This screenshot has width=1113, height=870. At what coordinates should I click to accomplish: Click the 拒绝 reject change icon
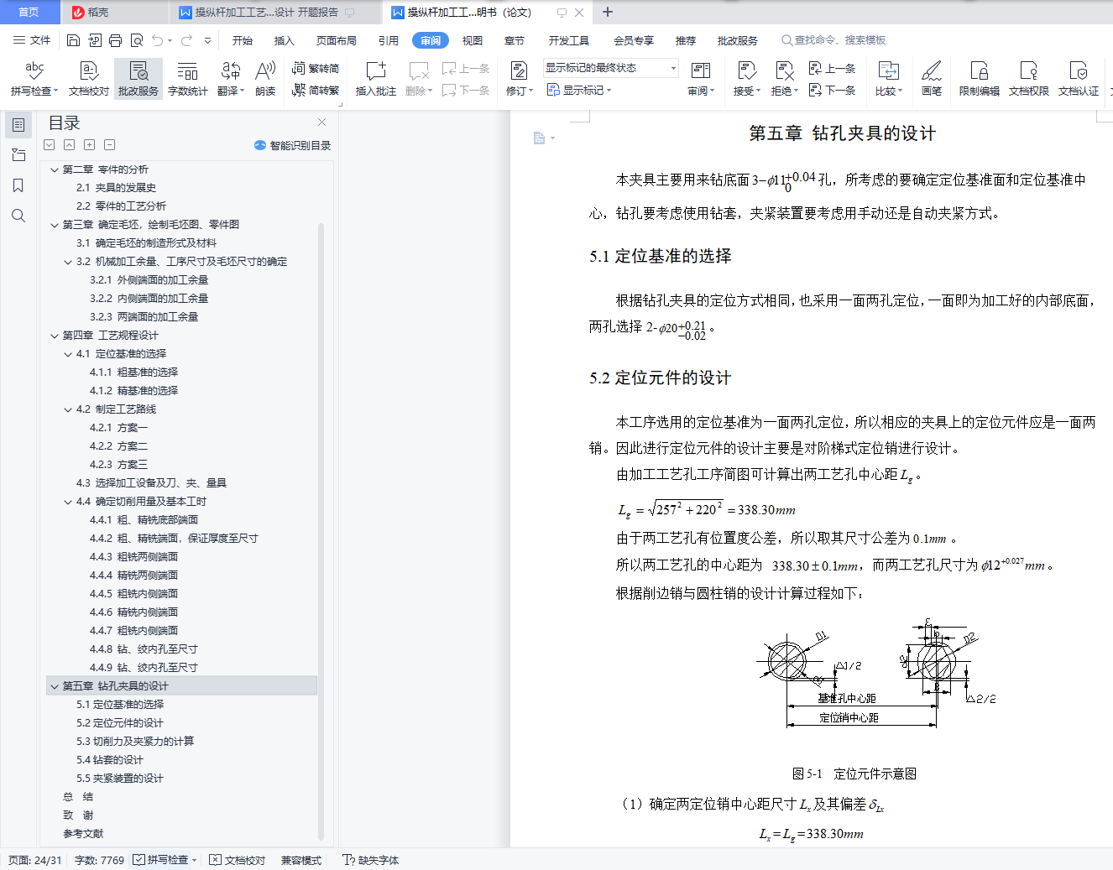[x=784, y=70]
